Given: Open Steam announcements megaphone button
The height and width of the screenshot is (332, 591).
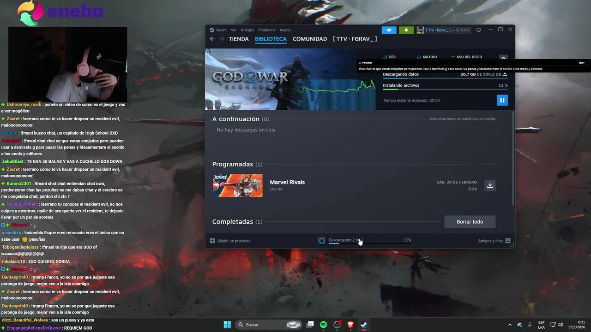Looking at the screenshot, I should click(x=389, y=30).
